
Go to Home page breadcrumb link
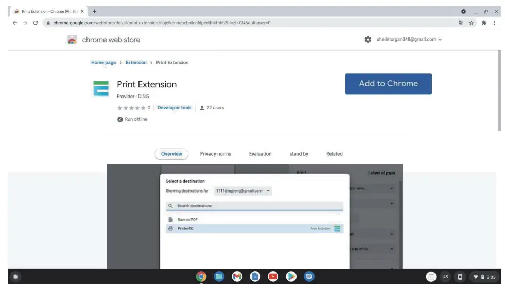(103, 62)
